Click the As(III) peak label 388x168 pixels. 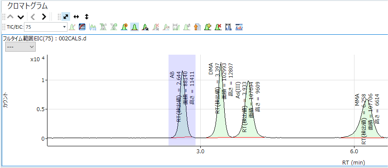238,91
